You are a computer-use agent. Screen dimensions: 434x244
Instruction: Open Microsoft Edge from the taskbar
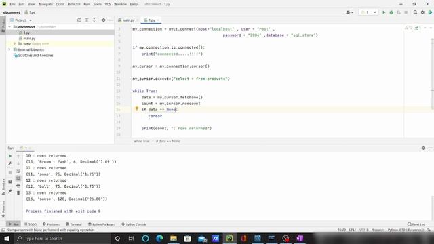(x=159, y=238)
